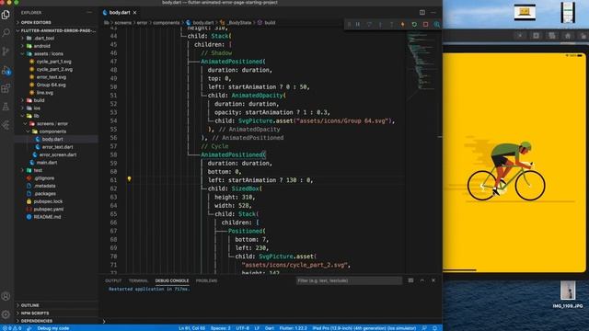Open the Explorer view in activity bar

click(6, 15)
